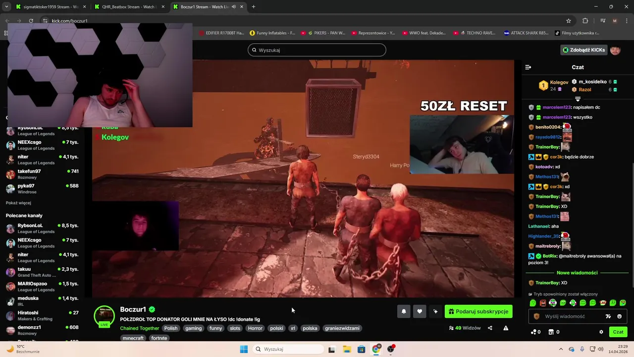
Task: Click the notification bell icon under the stream
Action: point(404,311)
